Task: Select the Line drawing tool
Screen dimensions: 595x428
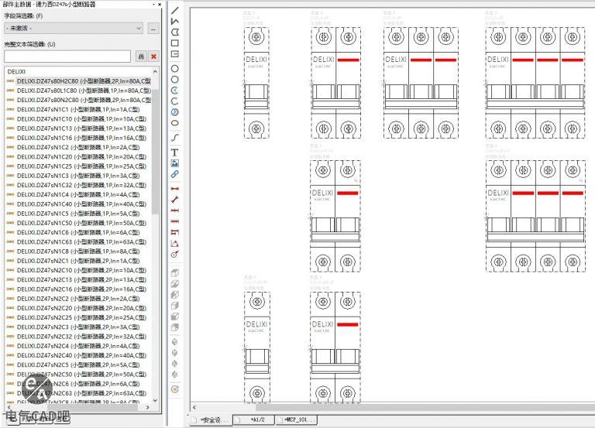Action: click(175, 11)
